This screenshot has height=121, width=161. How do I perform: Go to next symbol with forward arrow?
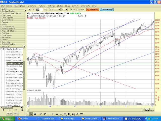pyautogui.click(x=33, y=10)
